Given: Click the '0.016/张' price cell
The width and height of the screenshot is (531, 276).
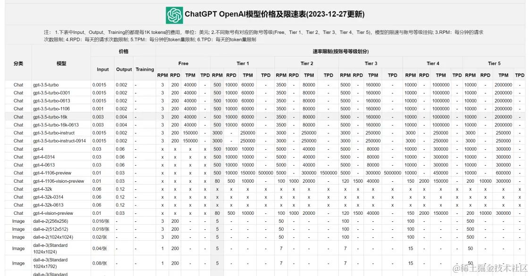Looking at the screenshot, I should point(101,221).
